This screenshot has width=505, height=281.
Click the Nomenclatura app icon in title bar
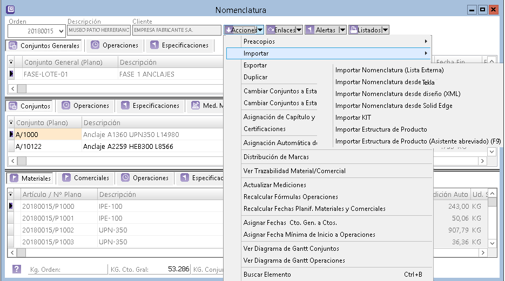[x=10, y=10]
